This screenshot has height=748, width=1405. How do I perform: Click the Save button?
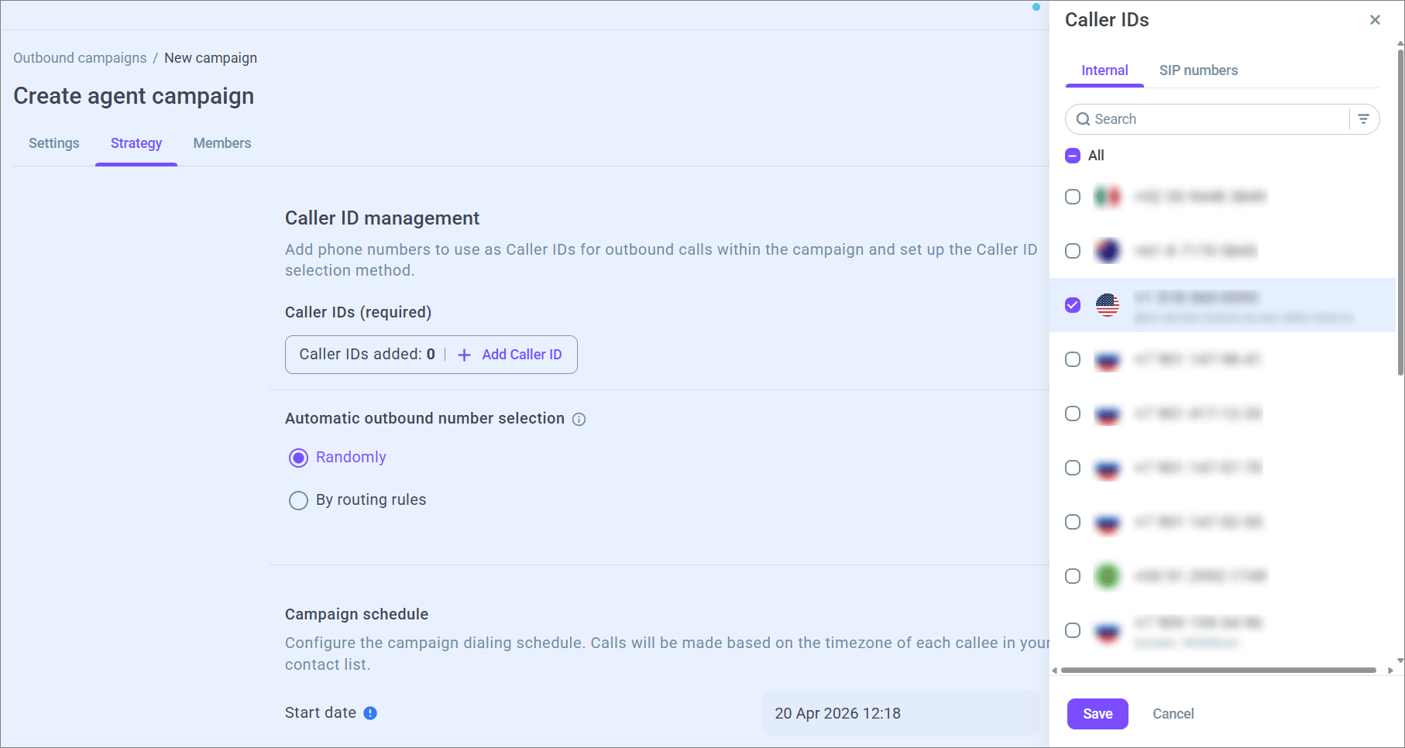coord(1098,714)
